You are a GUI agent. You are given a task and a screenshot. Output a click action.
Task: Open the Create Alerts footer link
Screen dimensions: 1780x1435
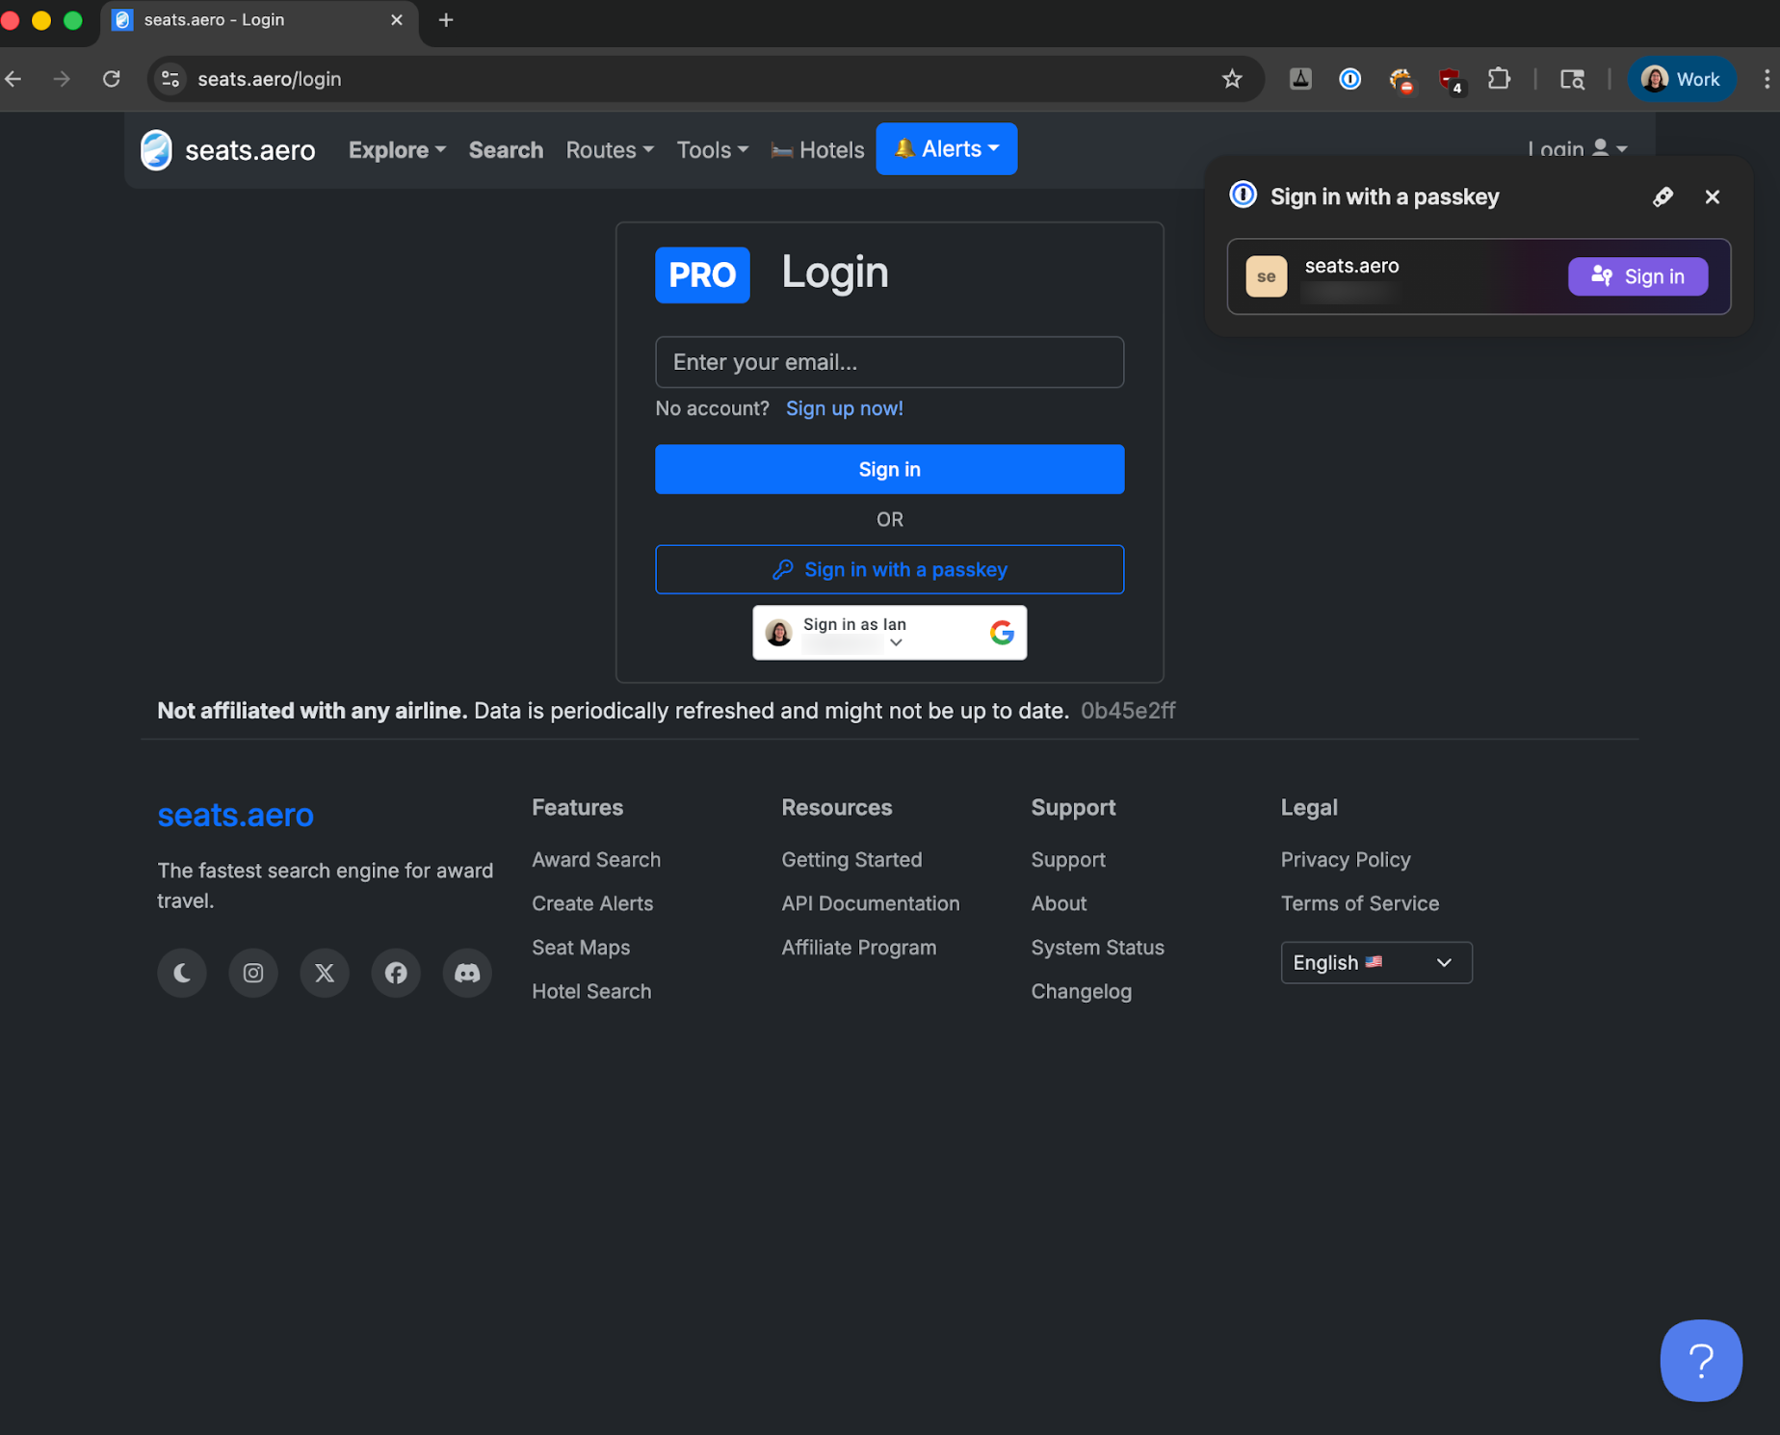point(592,903)
